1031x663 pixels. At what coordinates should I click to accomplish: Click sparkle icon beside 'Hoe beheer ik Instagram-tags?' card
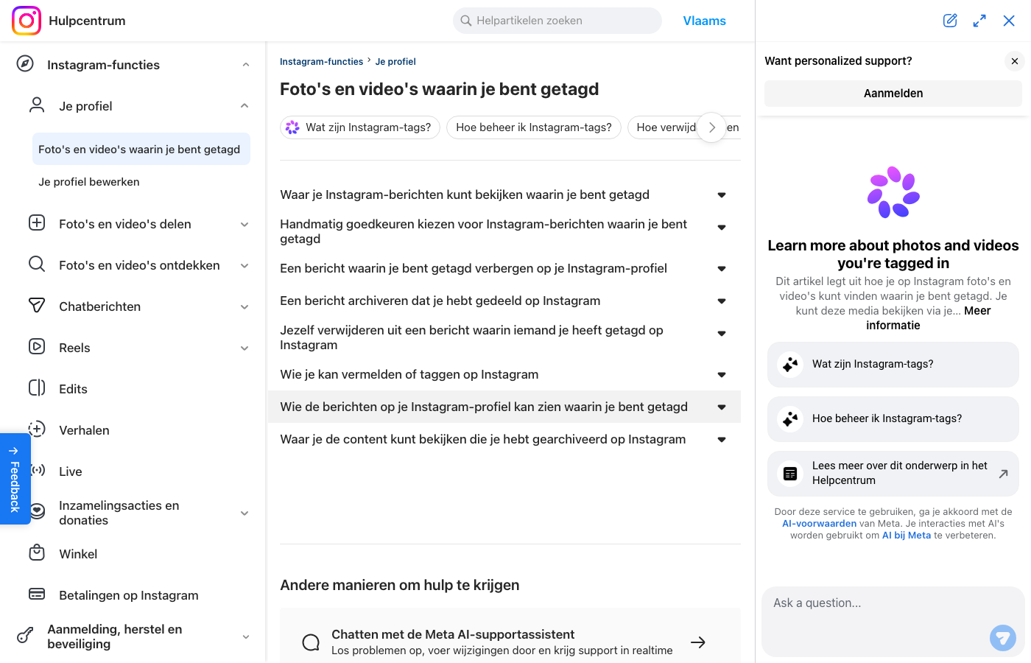[x=790, y=418]
